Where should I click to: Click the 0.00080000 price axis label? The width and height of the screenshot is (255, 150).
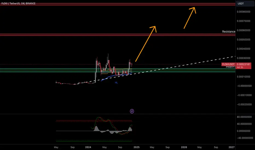pyautogui.click(x=244, y=12)
